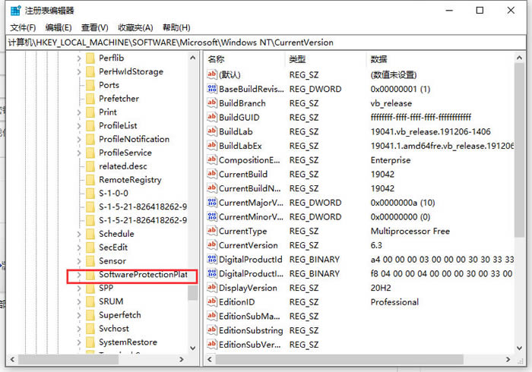
Task: Click the Registry Editor app icon in title bar
Action: (13, 11)
